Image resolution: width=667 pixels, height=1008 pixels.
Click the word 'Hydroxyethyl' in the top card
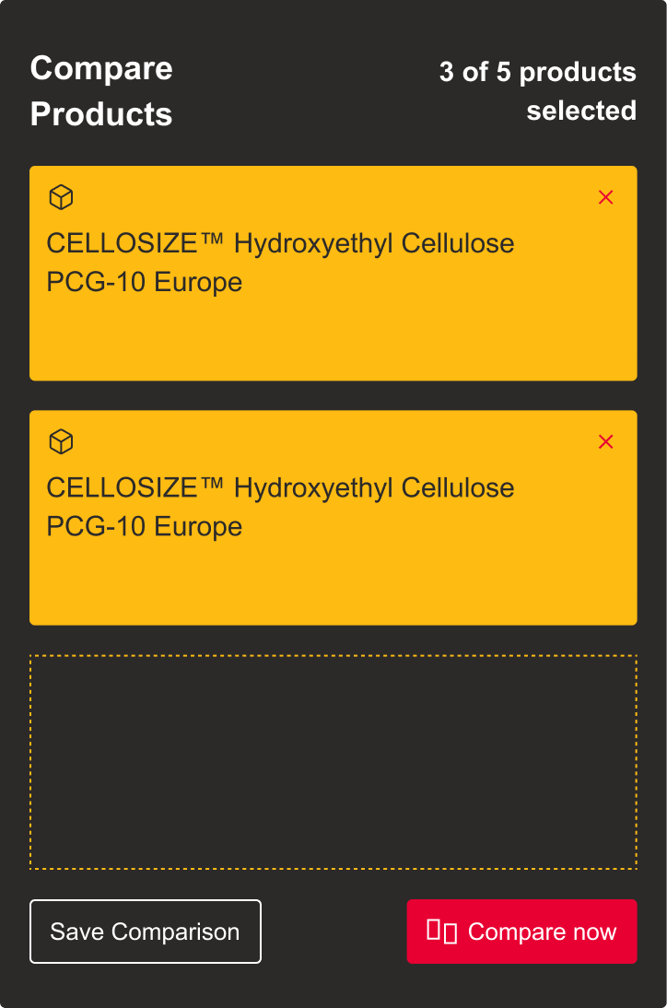313,244
